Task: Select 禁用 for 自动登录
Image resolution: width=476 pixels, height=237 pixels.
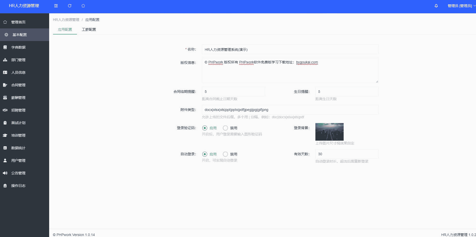Action: [225, 154]
